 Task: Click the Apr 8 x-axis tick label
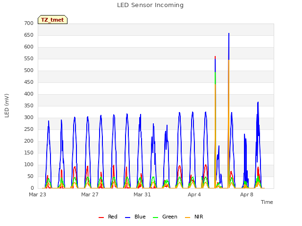[x=247, y=194]
